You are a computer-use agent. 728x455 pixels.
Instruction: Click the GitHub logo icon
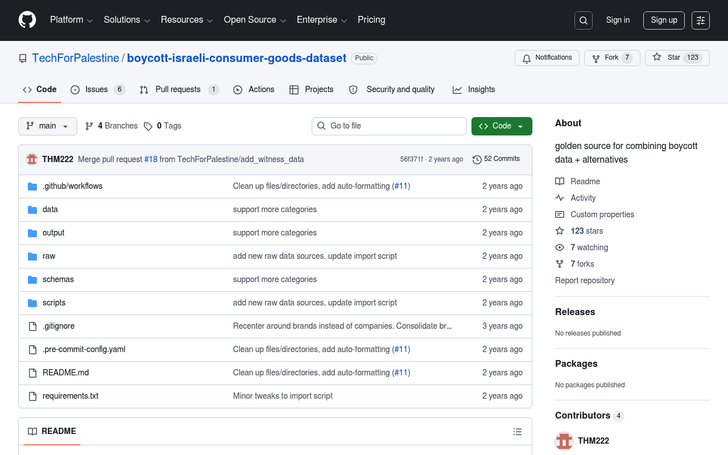click(x=27, y=20)
